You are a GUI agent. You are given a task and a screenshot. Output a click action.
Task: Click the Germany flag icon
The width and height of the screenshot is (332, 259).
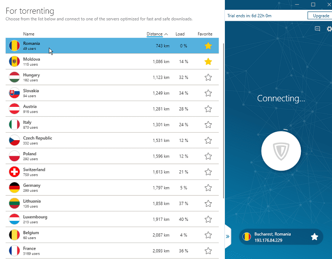tap(14, 188)
